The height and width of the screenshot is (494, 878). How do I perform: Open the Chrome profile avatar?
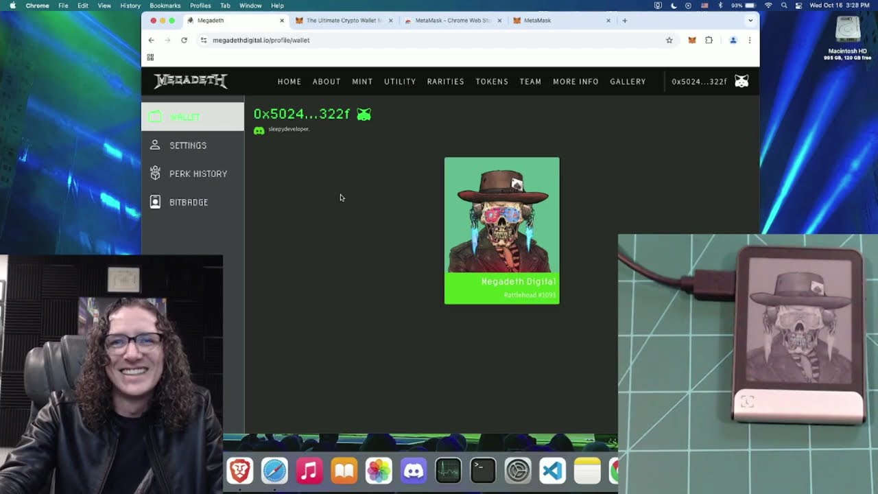tap(733, 40)
